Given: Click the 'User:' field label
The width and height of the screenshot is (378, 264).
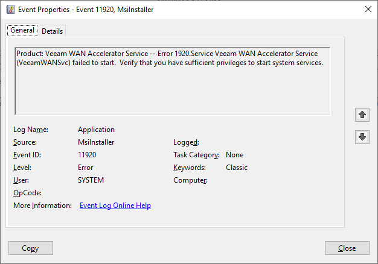Looking at the screenshot, I should pyautogui.click(x=21, y=180).
